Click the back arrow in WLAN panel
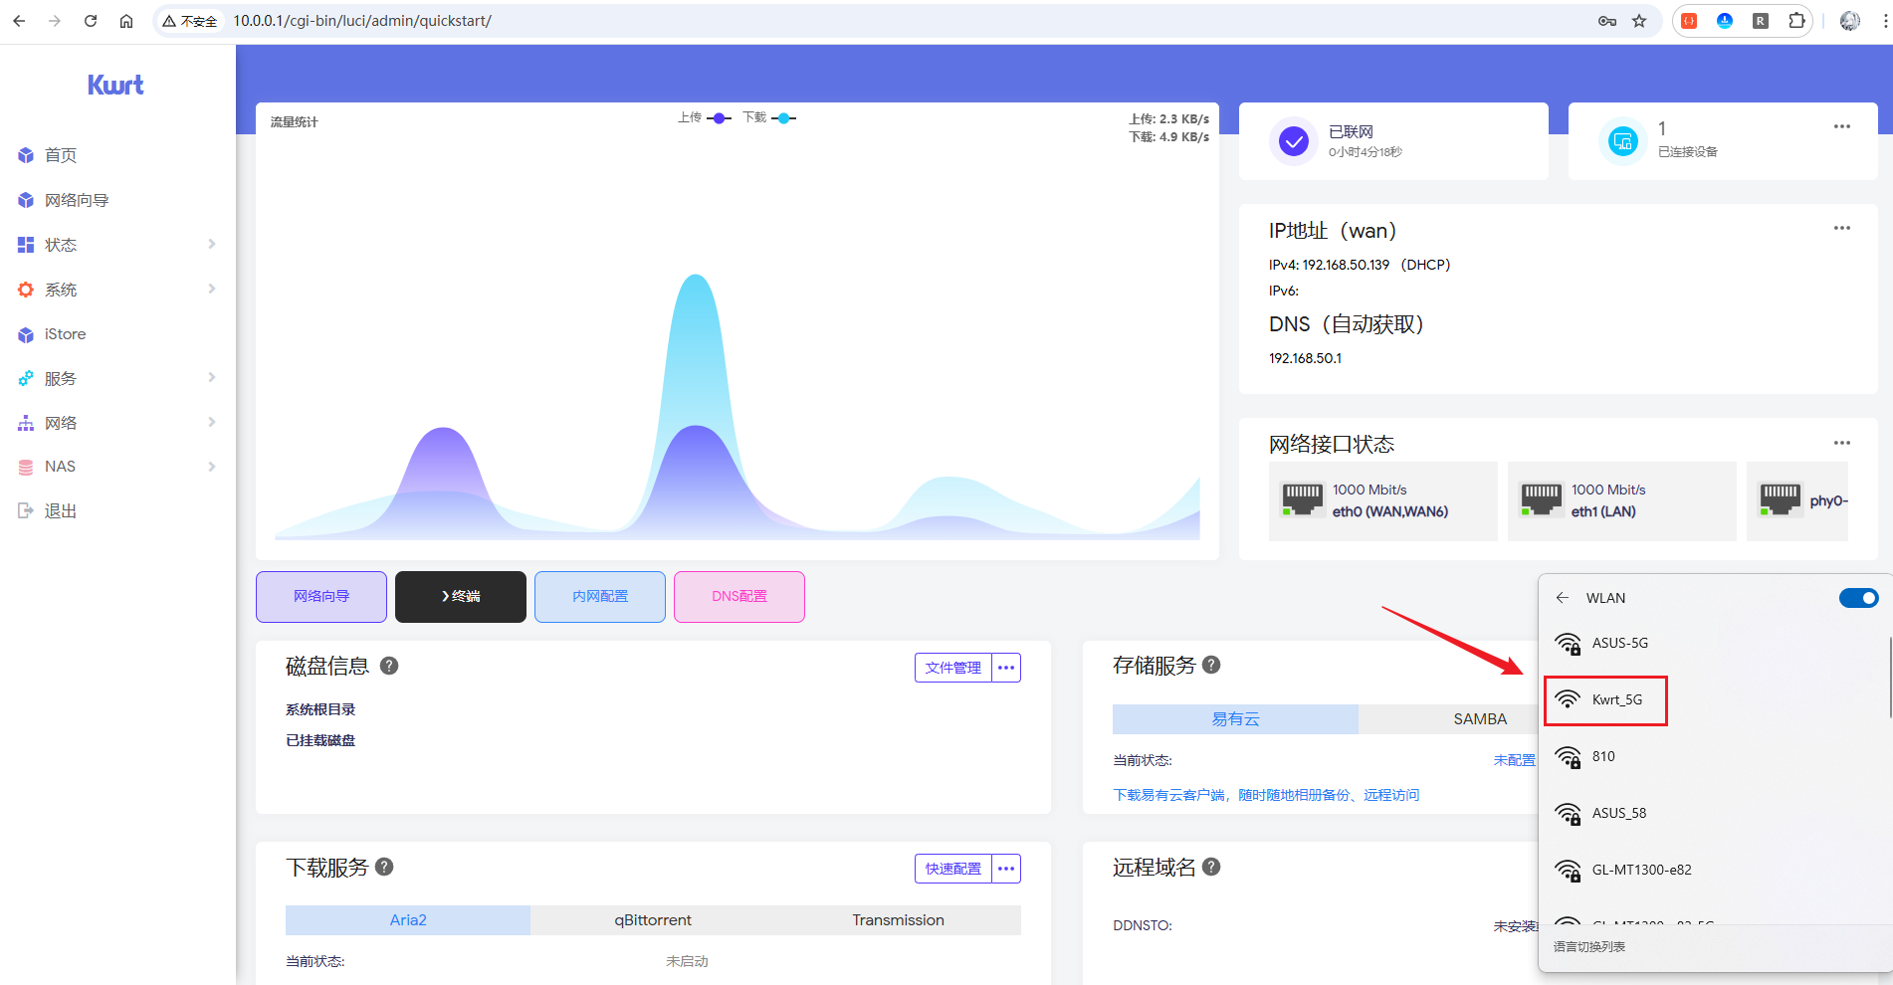1893x985 pixels. click(1563, 598)
